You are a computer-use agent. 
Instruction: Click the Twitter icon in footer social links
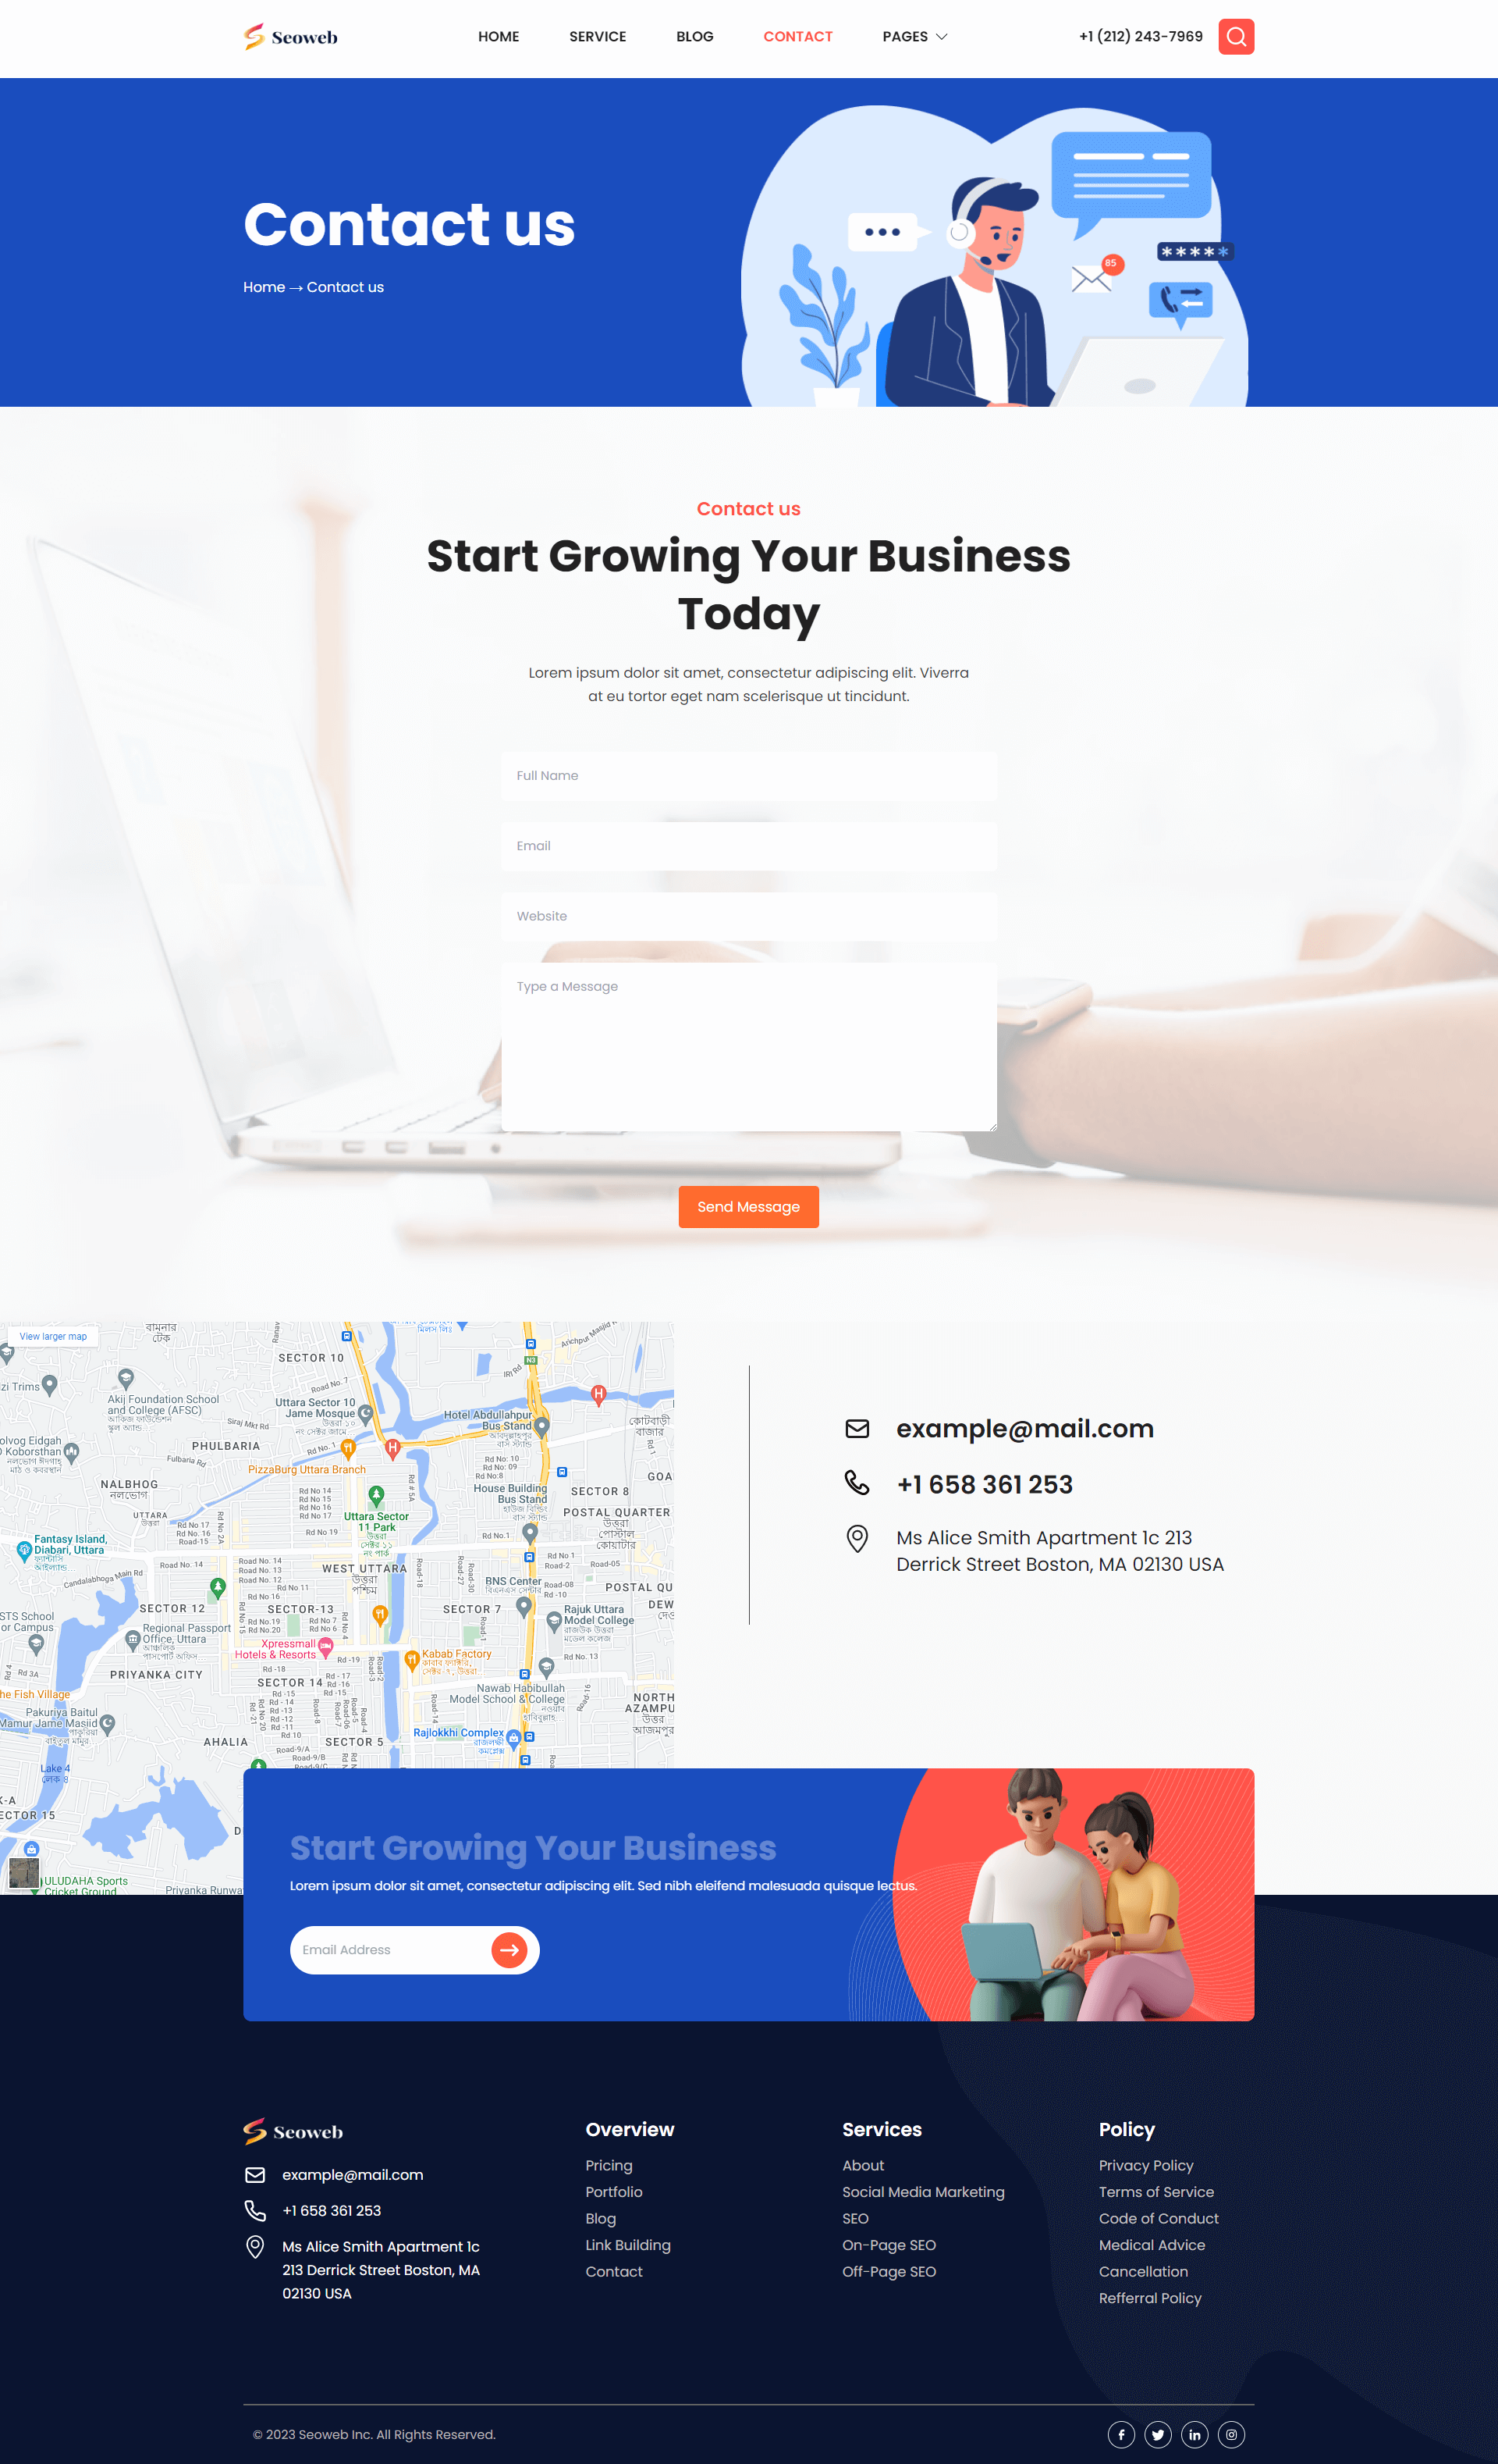[1159, 2434]
